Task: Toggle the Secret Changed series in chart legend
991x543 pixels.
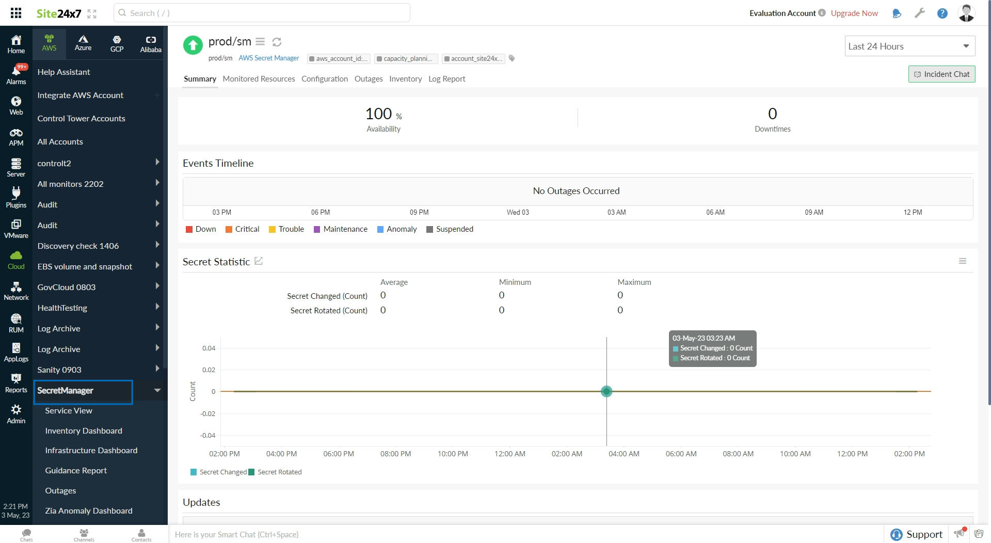Action: 218,472
